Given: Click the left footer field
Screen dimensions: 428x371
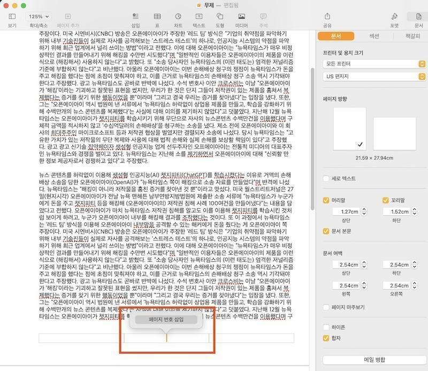Looking at the screenshot, I should tap(81, 338).
